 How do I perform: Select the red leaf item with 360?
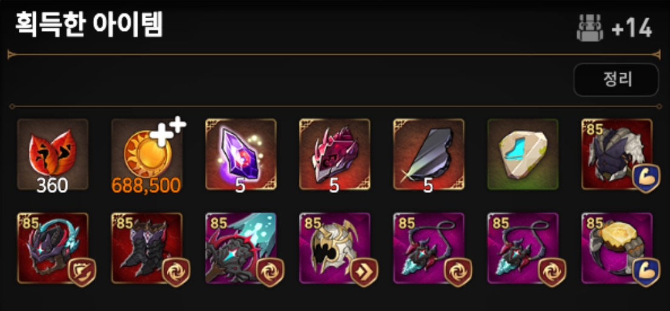[x=53, y=154]
